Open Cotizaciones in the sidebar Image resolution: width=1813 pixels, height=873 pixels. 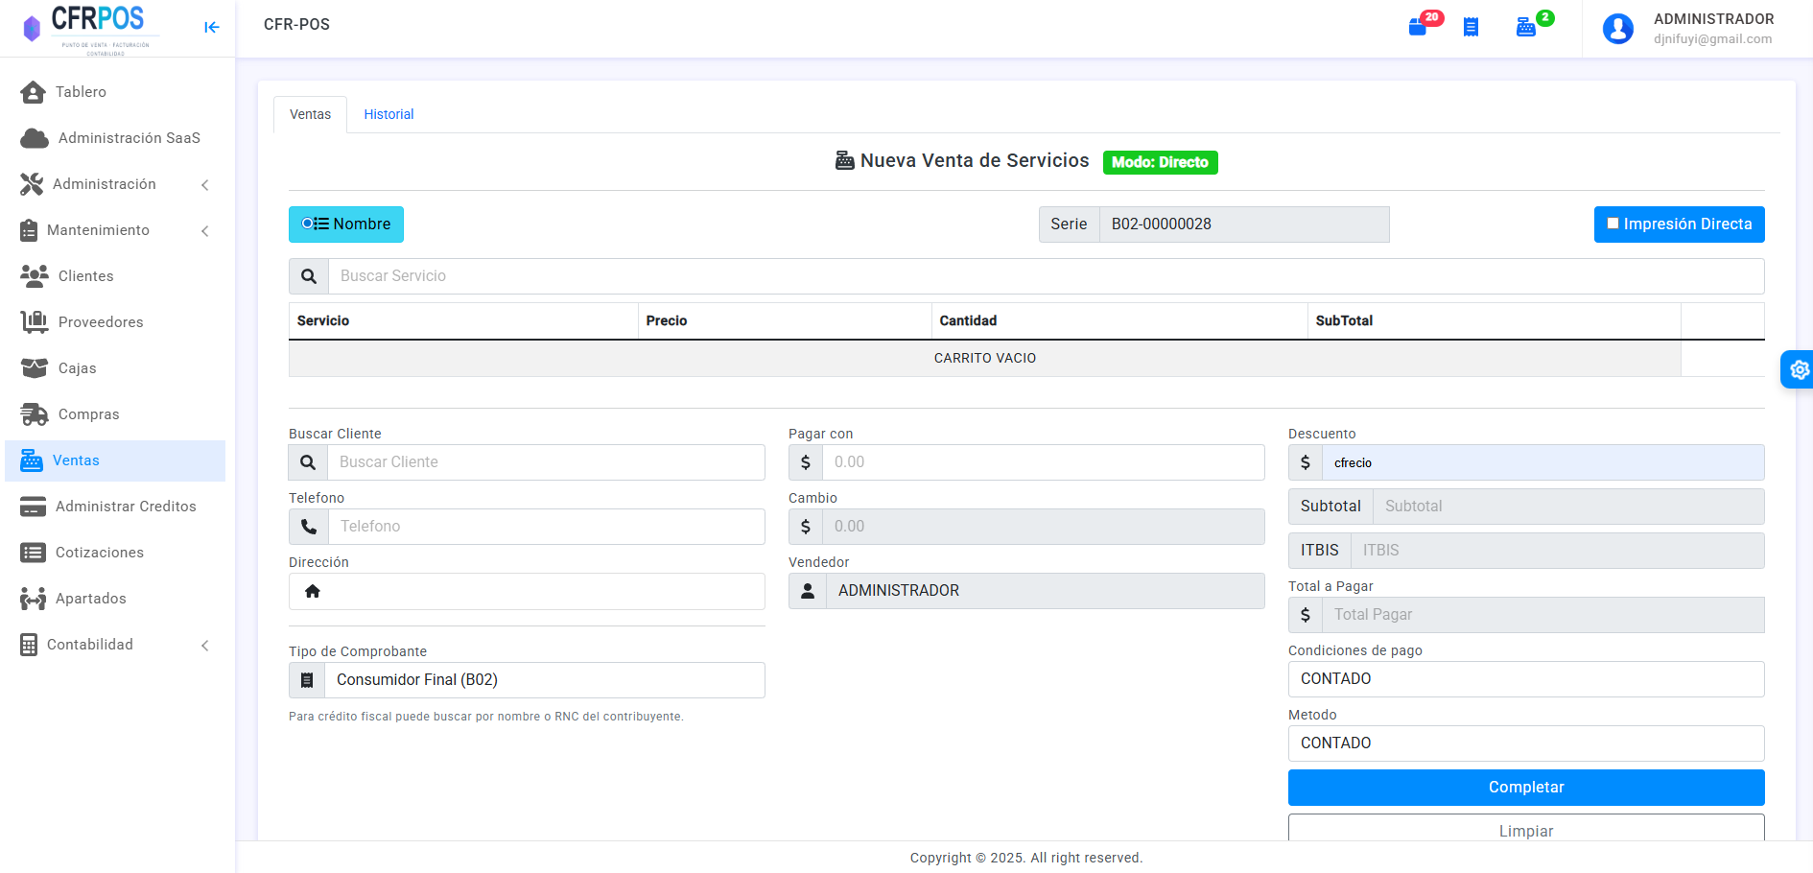click(x=115, y=553)
